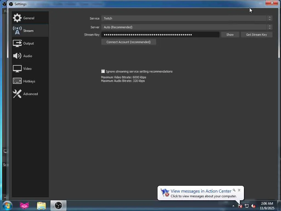Click View messages in Action Center link
This screenshot has width=281, height=211.
click(x=201, y=191)
